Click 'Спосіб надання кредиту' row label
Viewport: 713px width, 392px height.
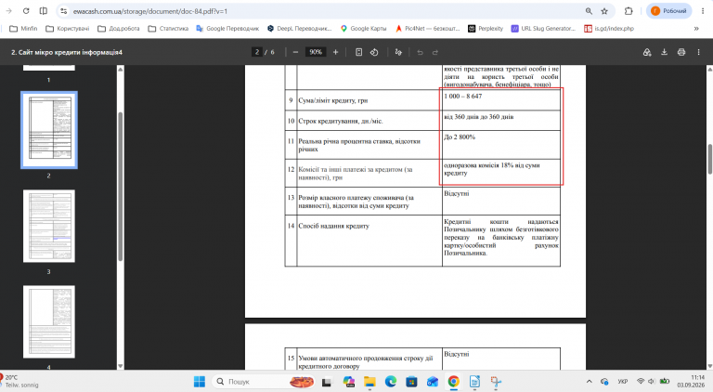(x=334, y=226)
